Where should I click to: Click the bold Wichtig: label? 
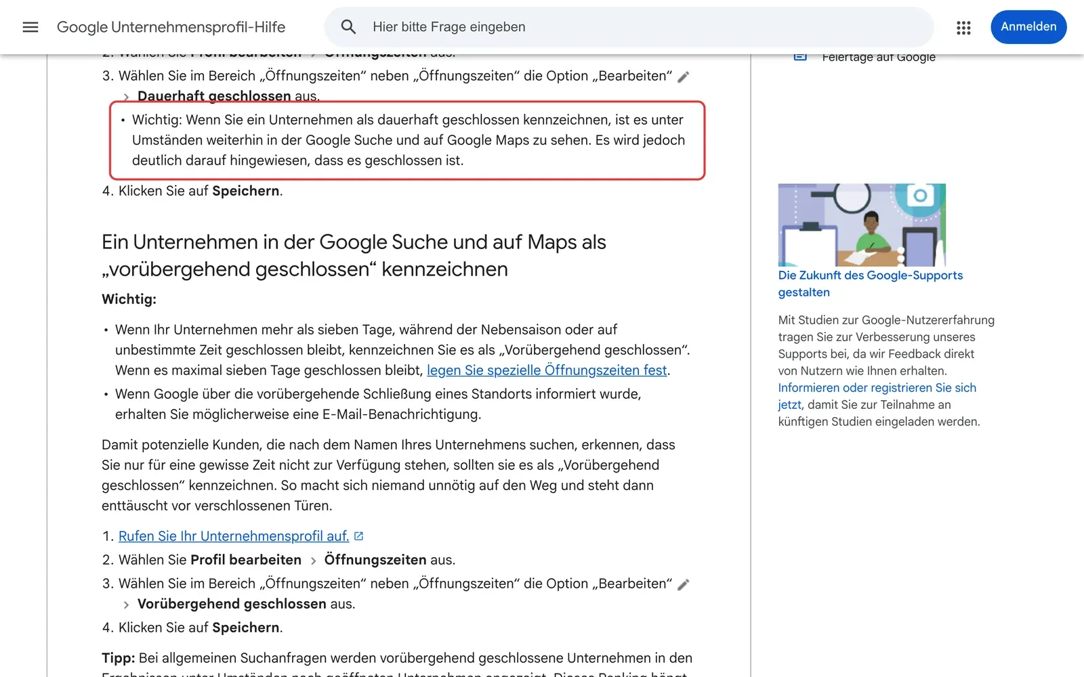click(x=129, y=299)
